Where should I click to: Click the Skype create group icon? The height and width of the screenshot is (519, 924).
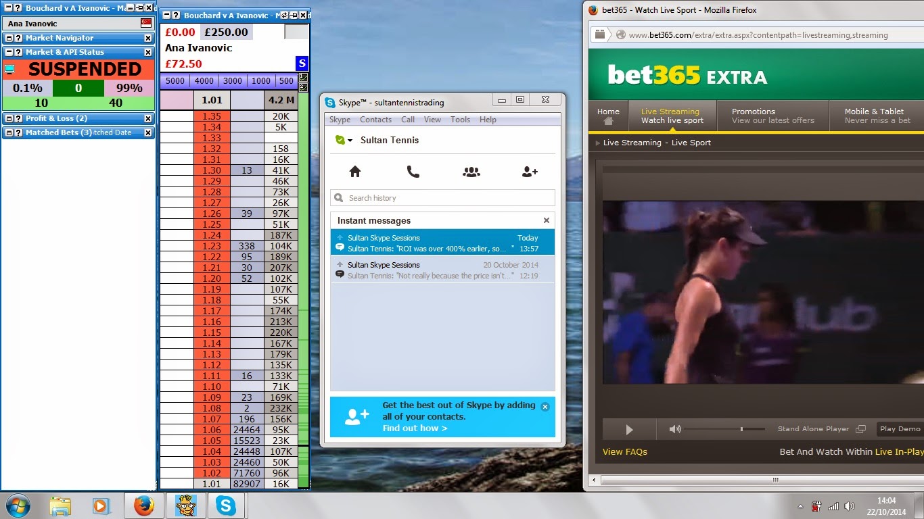tap(471, 172)
